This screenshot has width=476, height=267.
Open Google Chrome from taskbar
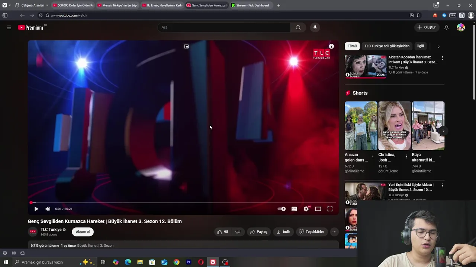(x=176, y=262)
